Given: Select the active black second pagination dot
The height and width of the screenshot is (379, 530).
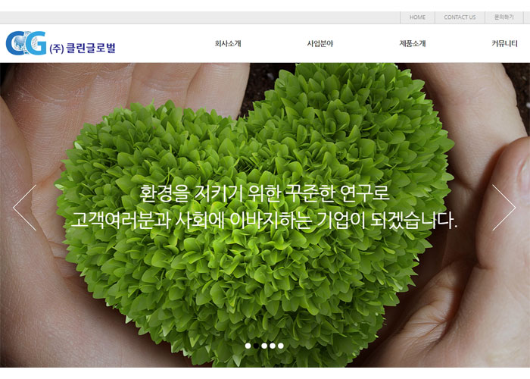Looking at the screenshot, I should pos(256,346).
